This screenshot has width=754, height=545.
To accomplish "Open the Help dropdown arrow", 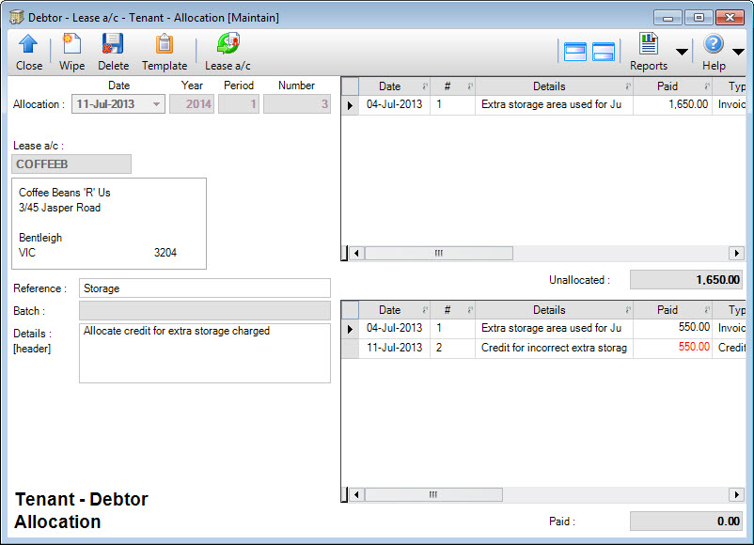I will click(738, 52).
